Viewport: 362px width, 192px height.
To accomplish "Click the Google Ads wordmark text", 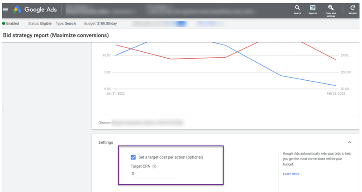I will pos(41,9).
